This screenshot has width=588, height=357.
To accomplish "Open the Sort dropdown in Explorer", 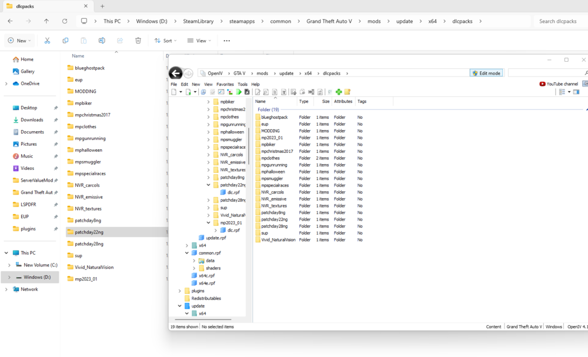I will 165,40.
